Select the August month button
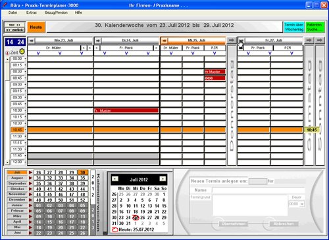This screenshot has width=329, height=240. pyautogui.click(x=17, y=178)
